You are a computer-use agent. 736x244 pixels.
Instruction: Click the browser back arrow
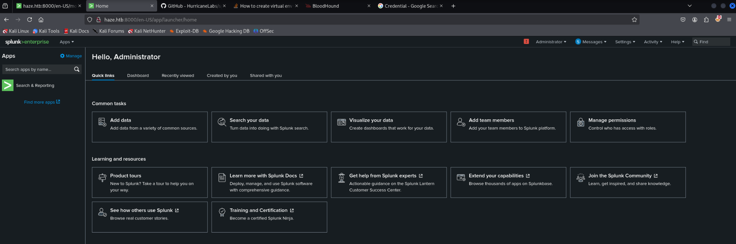[x=7, y=20]
